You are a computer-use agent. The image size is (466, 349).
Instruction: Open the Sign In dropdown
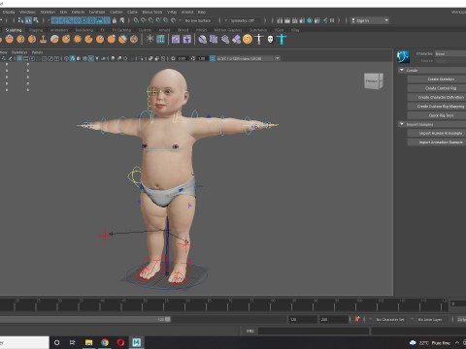pyautogui.click(x=370, y=20)
